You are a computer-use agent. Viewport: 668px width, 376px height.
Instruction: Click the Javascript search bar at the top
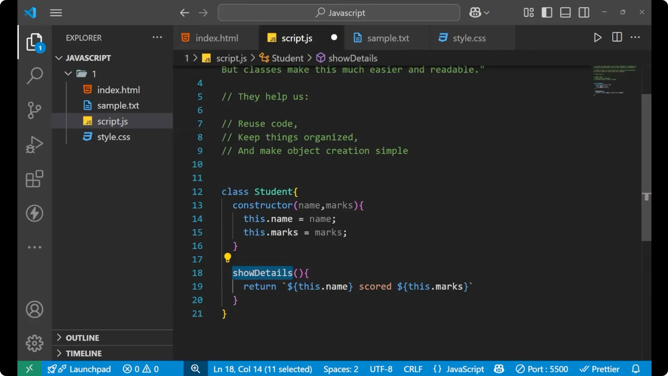pyautogui.click(x=339, y=13)
